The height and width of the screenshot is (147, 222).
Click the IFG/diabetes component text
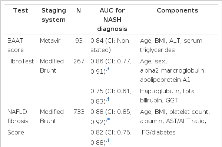[x=158, y=133]
